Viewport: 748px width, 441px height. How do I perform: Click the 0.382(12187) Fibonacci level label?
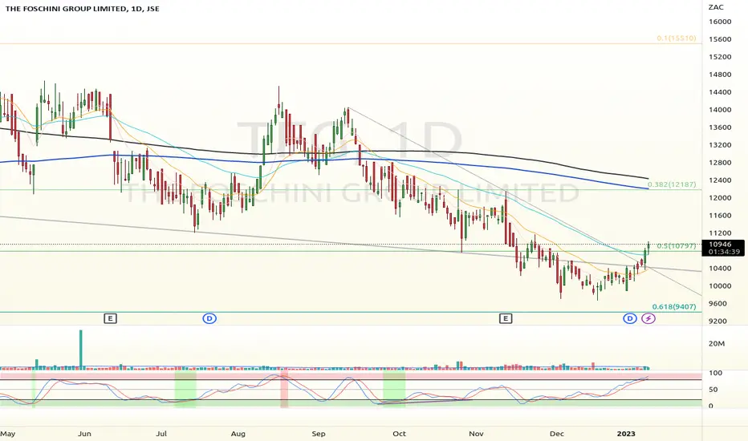(672, 184)
